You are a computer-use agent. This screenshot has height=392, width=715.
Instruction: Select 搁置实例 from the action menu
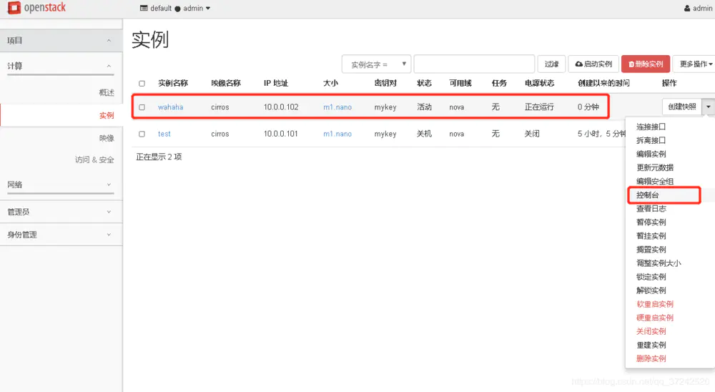click(x=651, y=250)
